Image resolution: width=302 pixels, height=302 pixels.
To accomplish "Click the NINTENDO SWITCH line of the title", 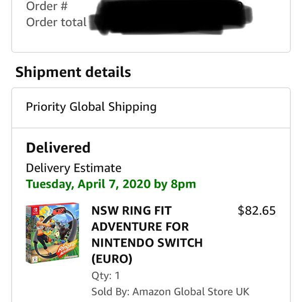I will tap(147, 243).
